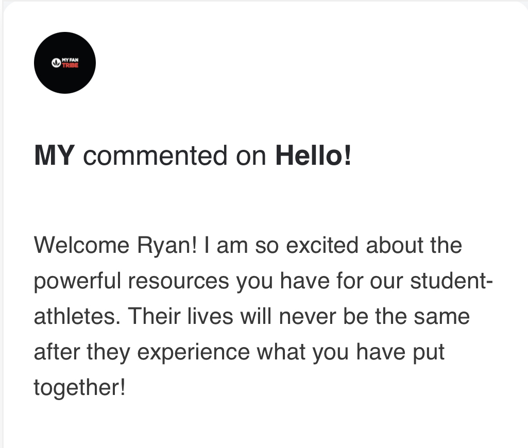Click the word 'resources' in comment text

[x=178, y=281]
